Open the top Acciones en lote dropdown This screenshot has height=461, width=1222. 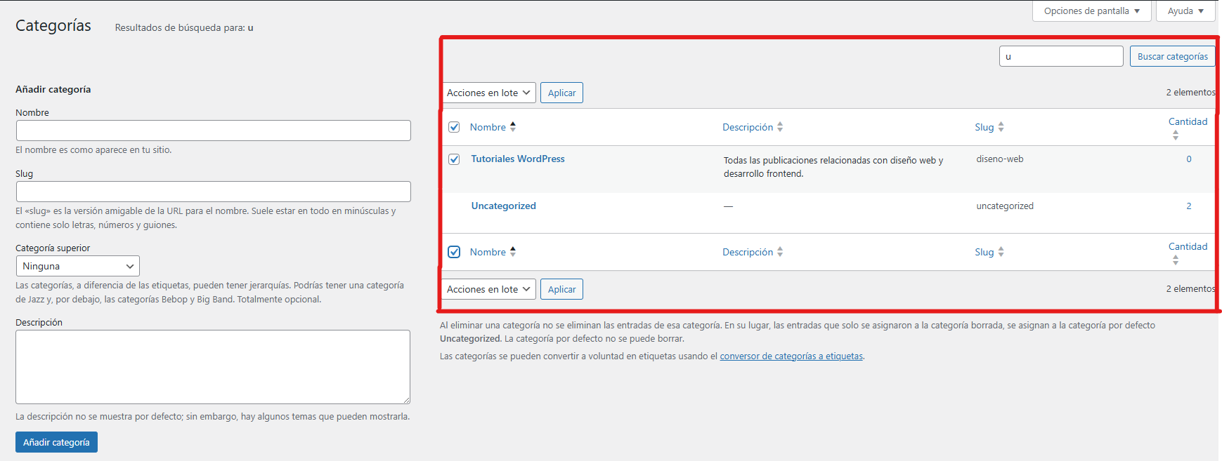(488, 93)
